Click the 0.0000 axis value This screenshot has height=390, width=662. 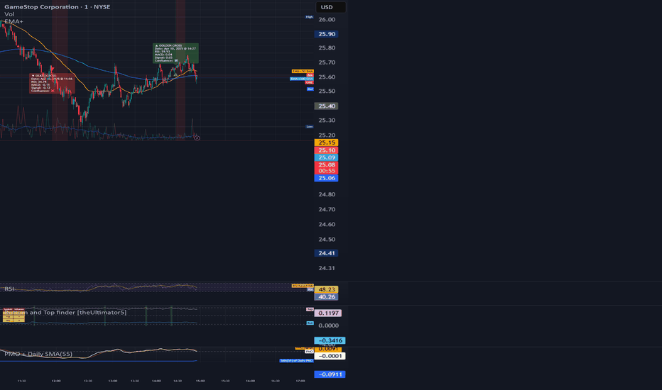coord(328,325)
